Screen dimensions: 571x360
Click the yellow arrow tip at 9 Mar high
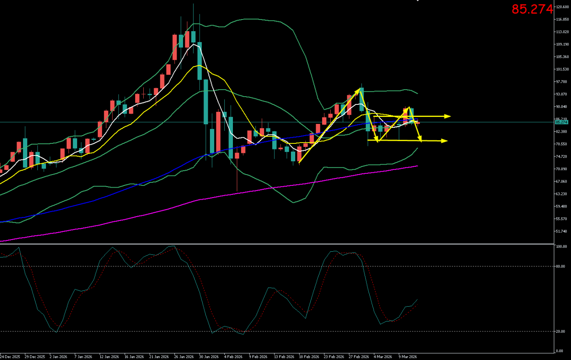pyautogui.click(x=408, y=108)
